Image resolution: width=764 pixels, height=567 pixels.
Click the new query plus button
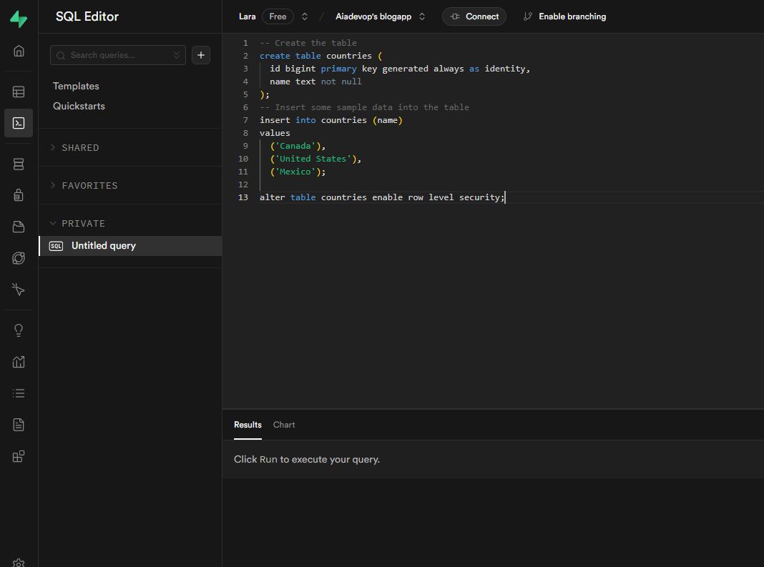[201, 55]
